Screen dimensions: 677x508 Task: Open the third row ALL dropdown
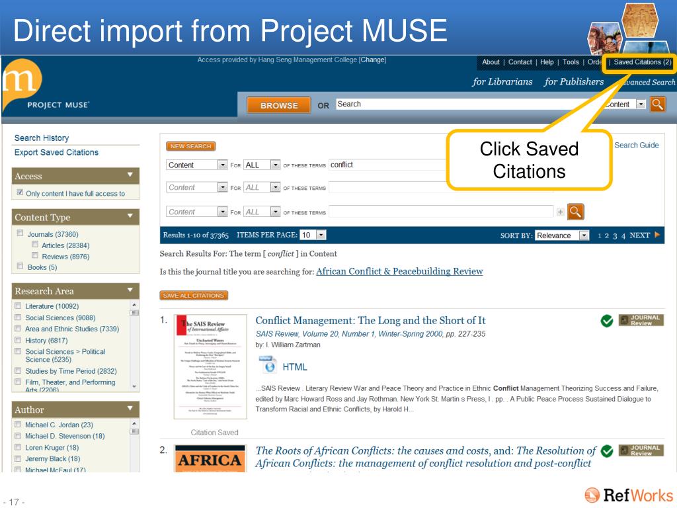click(262, 212)
